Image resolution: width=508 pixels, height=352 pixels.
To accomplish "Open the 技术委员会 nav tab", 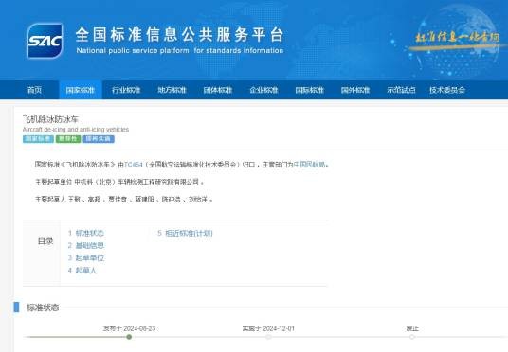I will (x=447, y=90).
